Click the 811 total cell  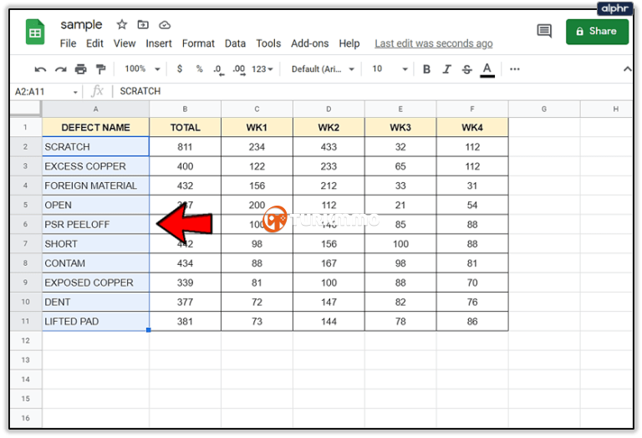point(185,146)
